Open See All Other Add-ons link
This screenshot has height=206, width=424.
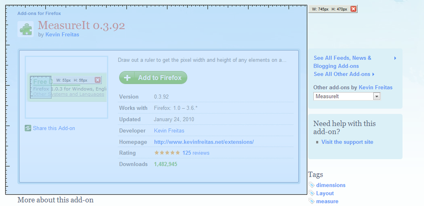point(342,74)
